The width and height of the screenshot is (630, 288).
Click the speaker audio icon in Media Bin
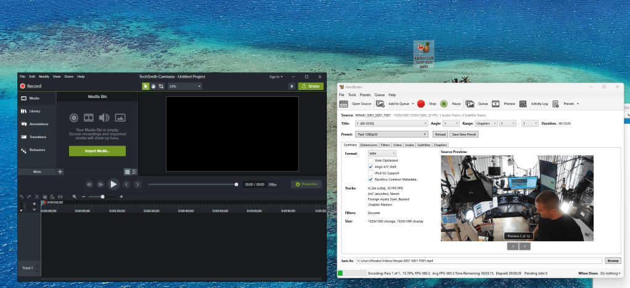point(104,117)
